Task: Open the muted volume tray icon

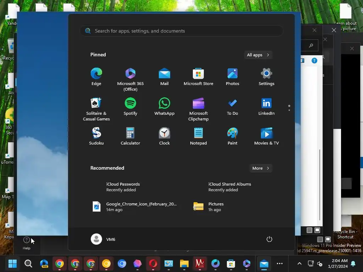Action: click(x=320, y=263)
